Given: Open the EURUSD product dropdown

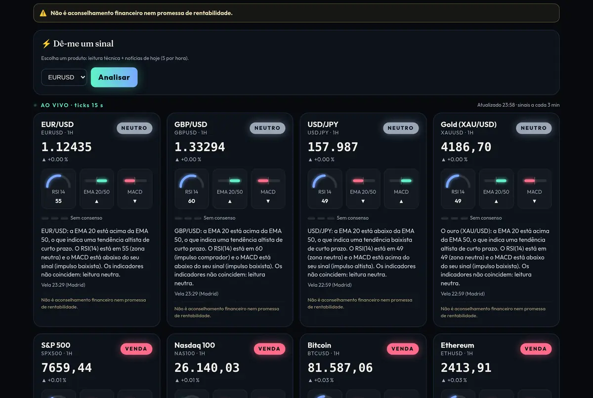Looking at the screenshot, I should pyautogui.click(x=64, y=77).
